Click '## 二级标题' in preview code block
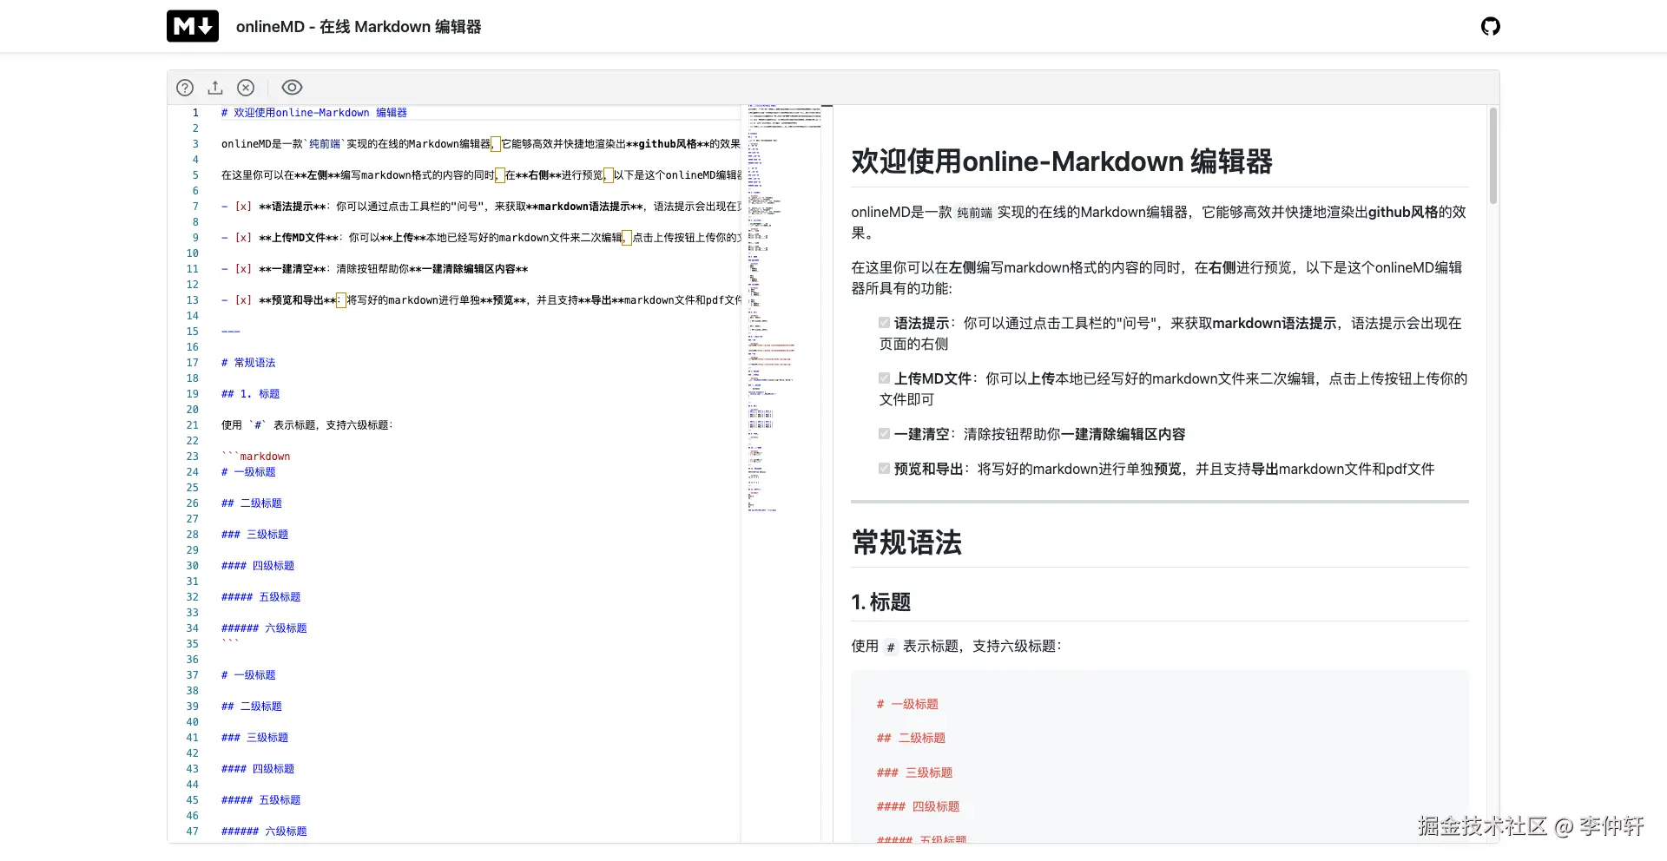The width and height of the screenshot is (1667, 861). pyautogui.click(x=911, y=738)
